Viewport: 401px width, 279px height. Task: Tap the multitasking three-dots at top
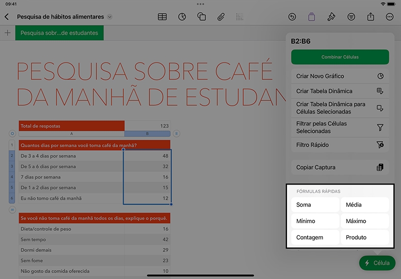(x=200, y=4)
